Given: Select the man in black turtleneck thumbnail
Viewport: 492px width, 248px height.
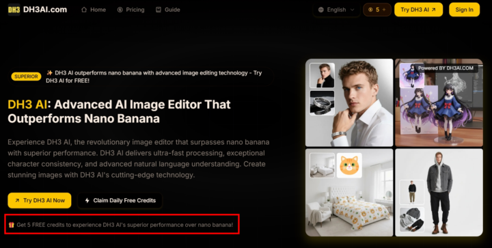Looking at the screenshot, I should click(323, 76).
